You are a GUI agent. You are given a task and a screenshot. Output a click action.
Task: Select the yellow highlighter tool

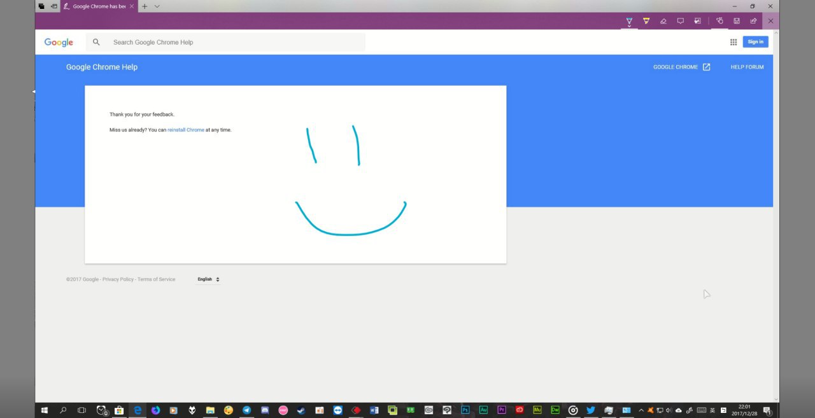click(x=646, y=21)
